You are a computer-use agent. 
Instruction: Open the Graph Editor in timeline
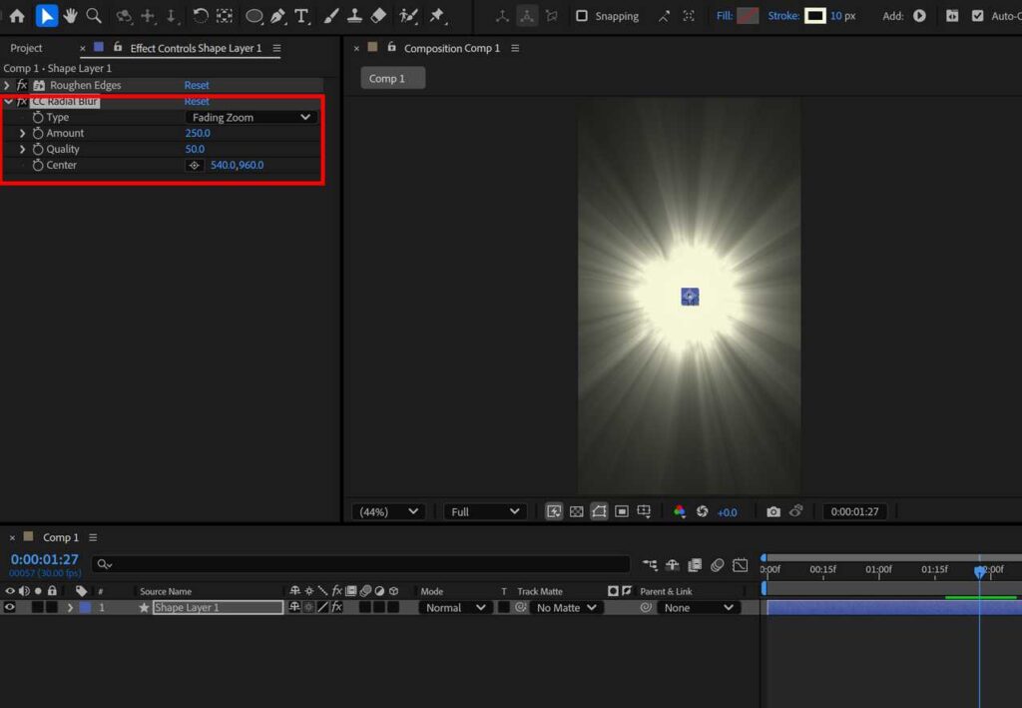coord(740,565)
